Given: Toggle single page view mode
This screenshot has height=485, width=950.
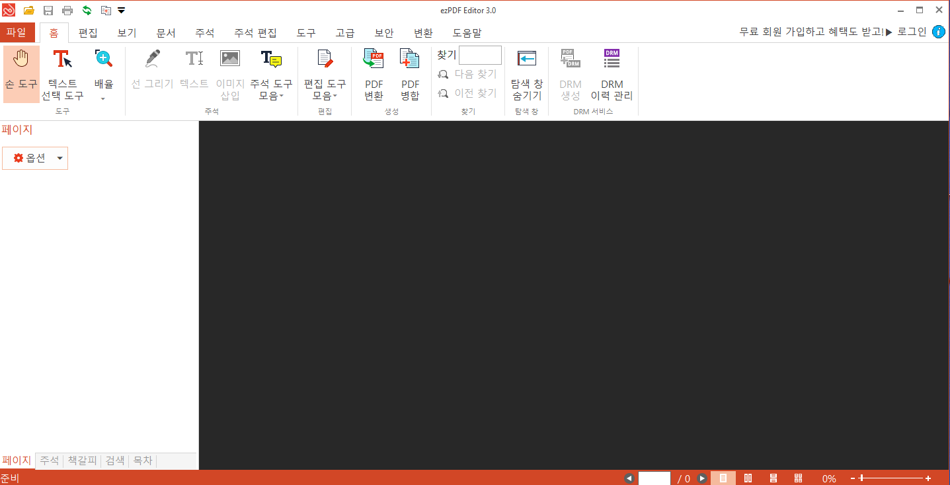Looking at the screenshot, I should (x=723, y=478).
